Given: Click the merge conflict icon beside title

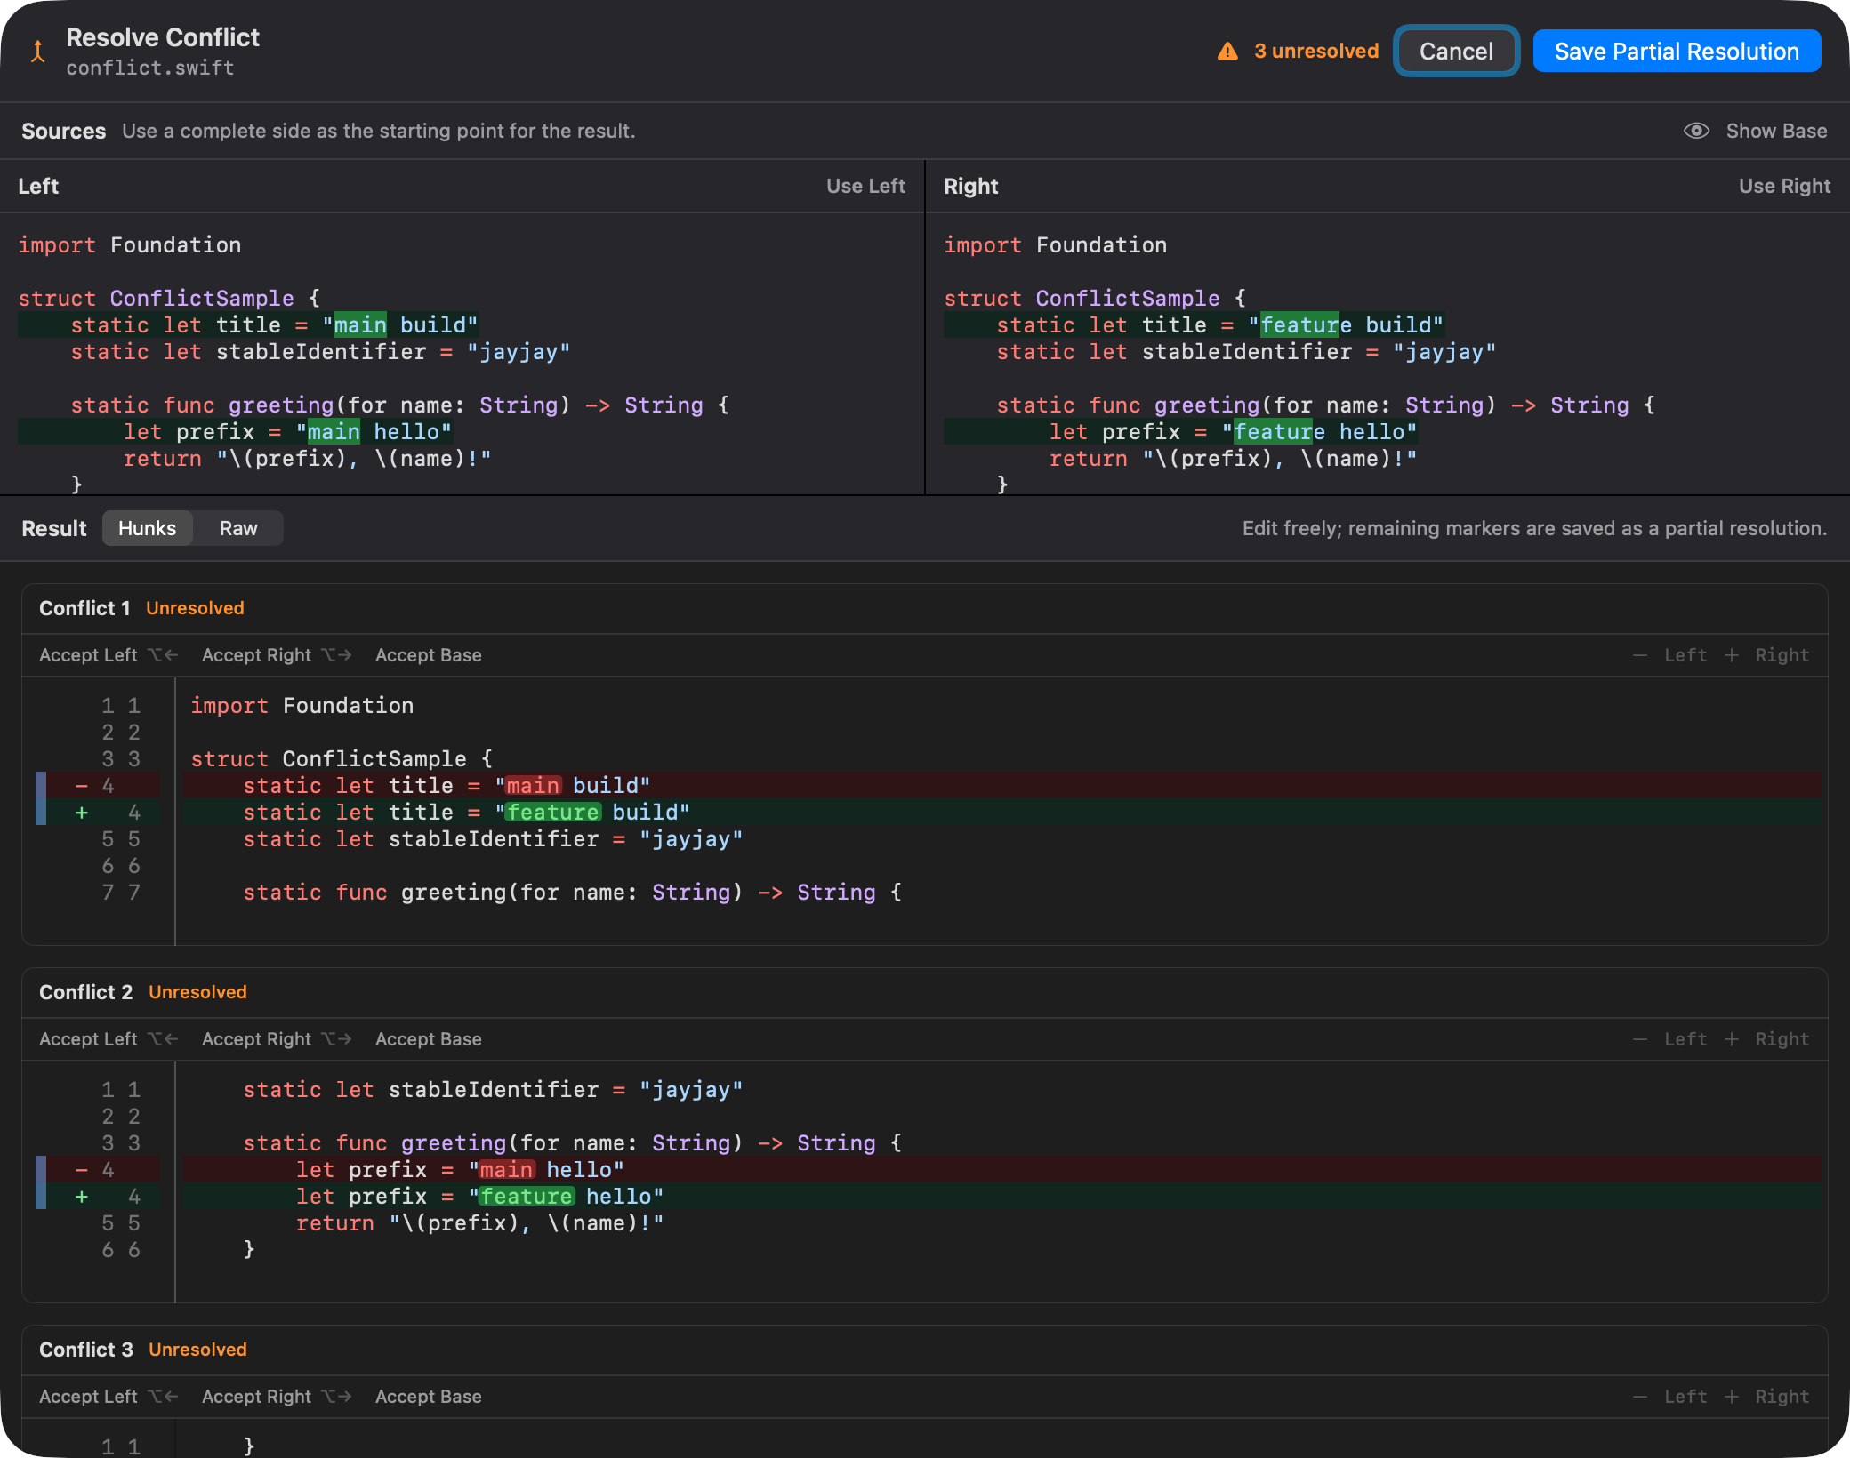Looking at the screenshot, I should click(37, 52).
